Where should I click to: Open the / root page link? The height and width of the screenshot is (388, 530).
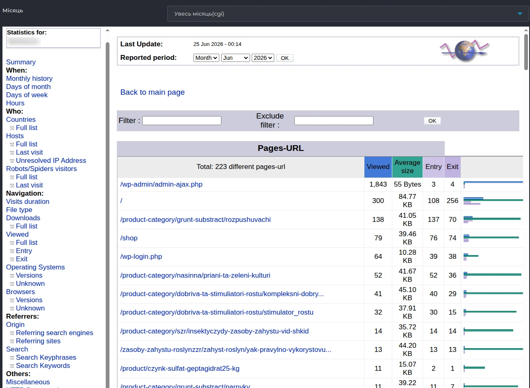click(121, 201)
